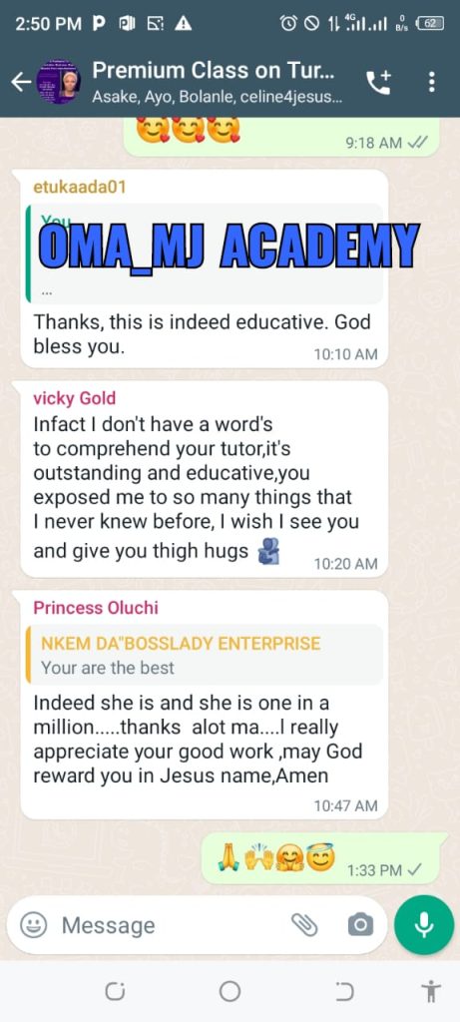
Task: Tap the green microphone voice button
Action: [424, 924]
